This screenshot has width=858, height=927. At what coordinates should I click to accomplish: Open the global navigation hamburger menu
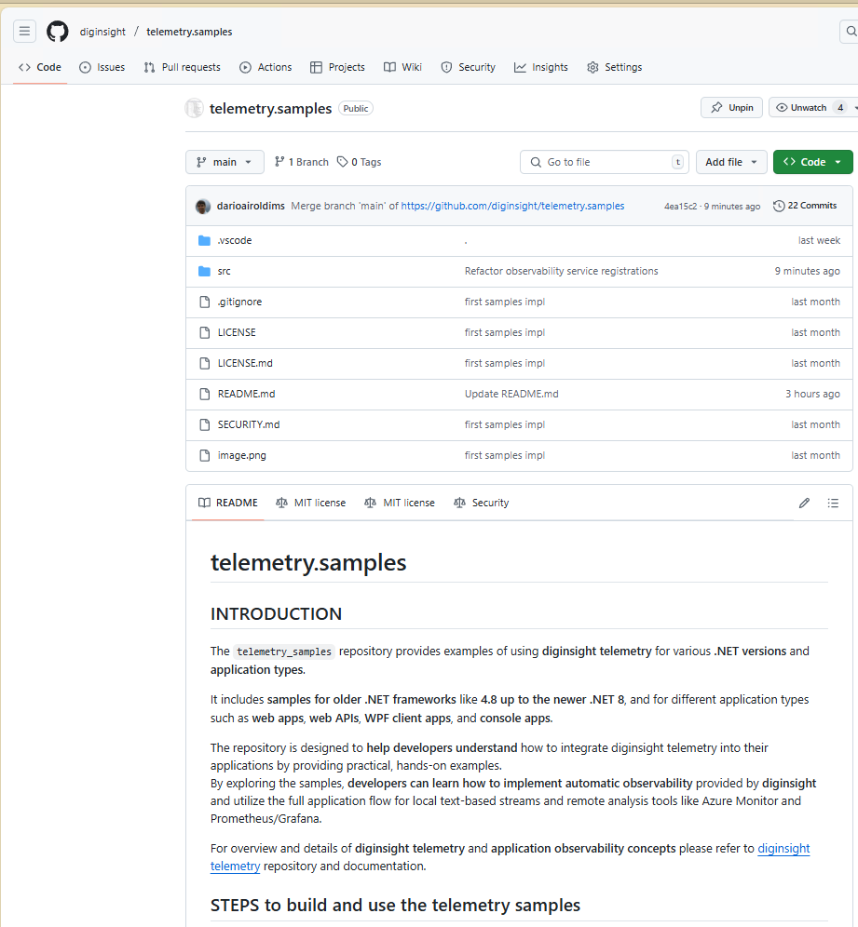tap(24, 31)
